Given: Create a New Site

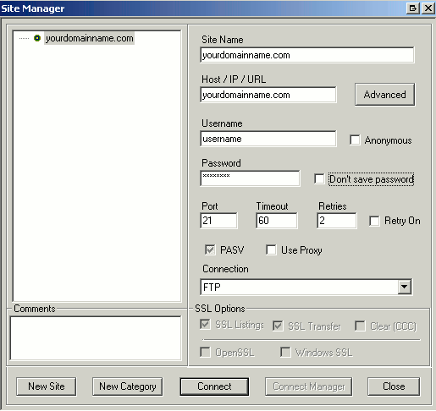Looking at the screenshot, I should pos(47,386).
